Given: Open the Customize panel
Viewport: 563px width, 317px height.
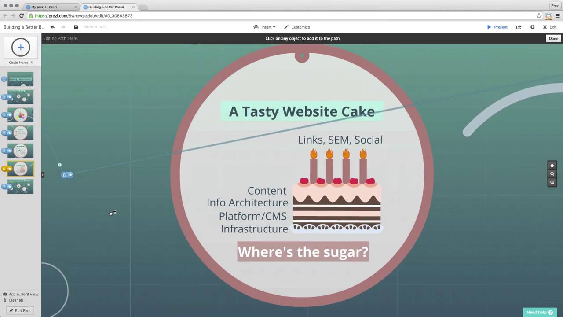Looking at the screenshot, I should (x=296, y=27).
